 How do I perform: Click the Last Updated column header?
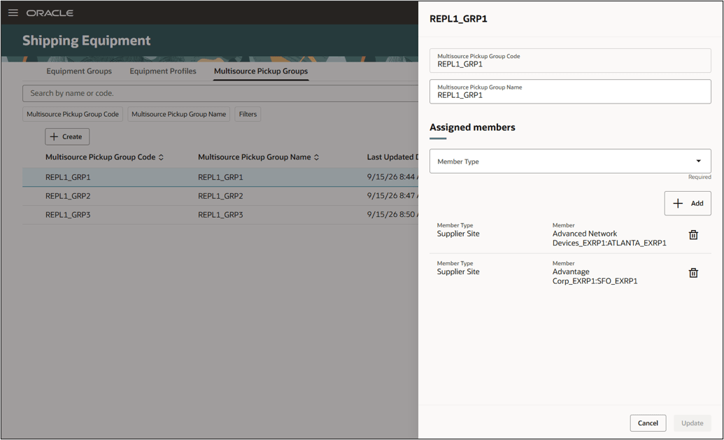pos(392,157)
